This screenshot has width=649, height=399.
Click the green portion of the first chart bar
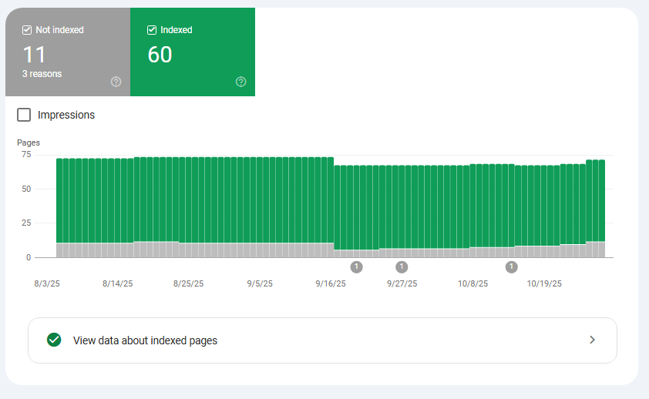(59, 200)
